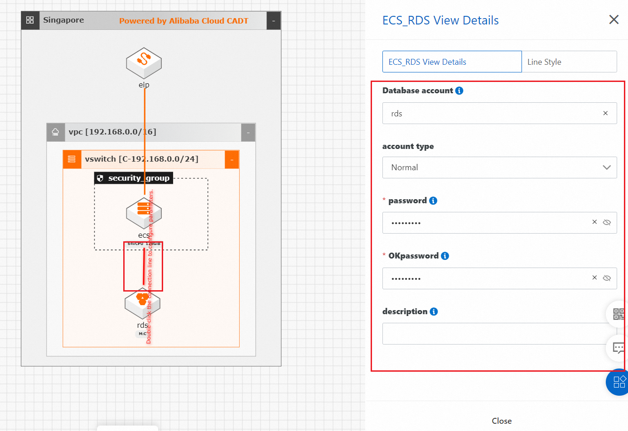The width and height of the screenshot is (628, 431).
Task: Clear the OKpassword field
Action: (594, 278)
